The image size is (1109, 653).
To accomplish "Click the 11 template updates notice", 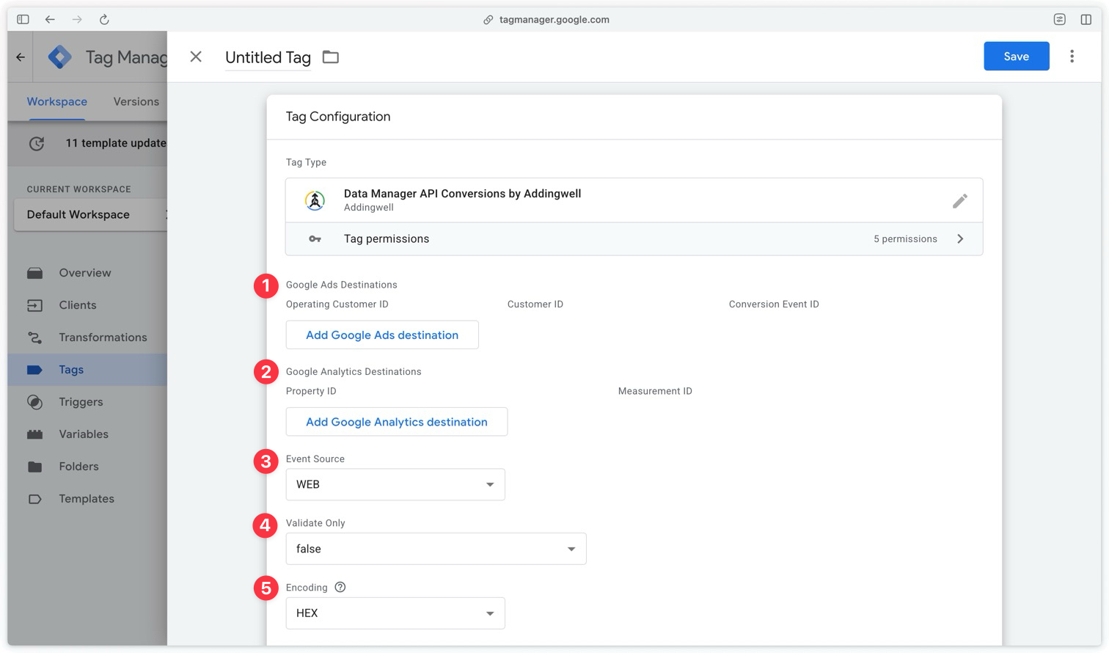I will pos(116,143).
